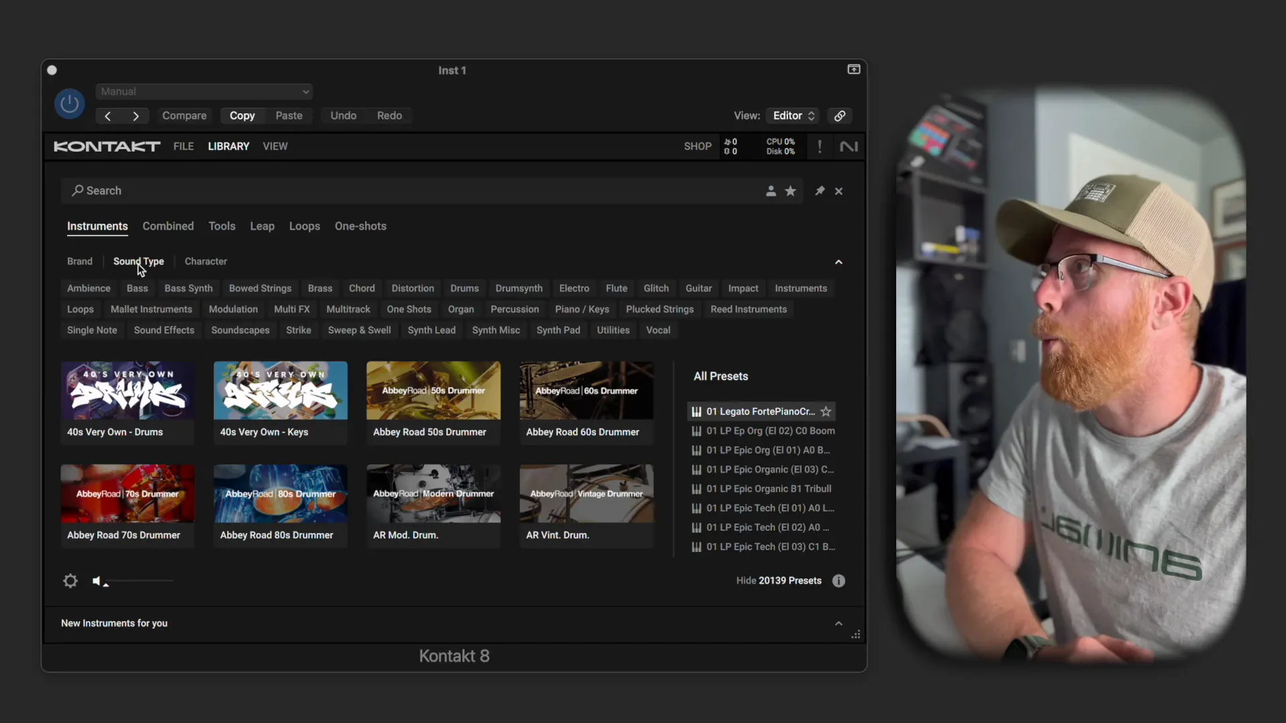The width and height of the screenshot is (1286, 723).
Task: Select preset 01 LP Epic Tech (El 03) C1
Action: (763, 547)
